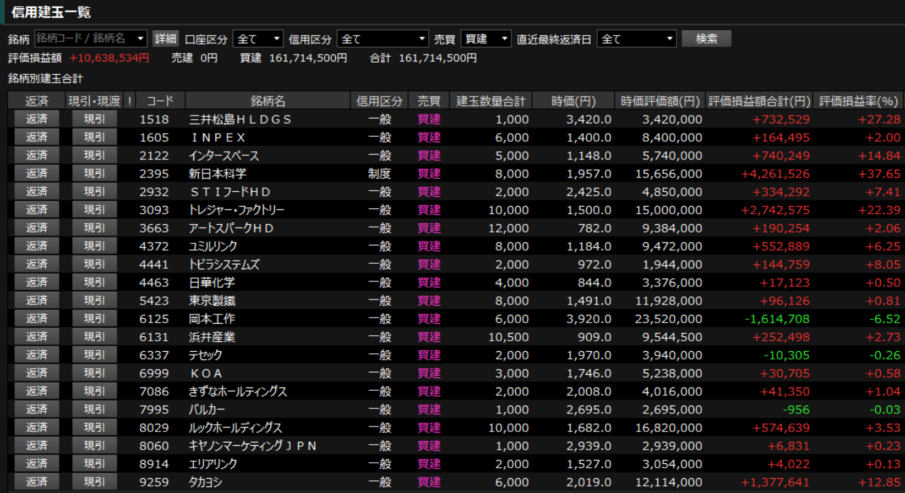Click the -1,614,708 loss value
The height and width of the screenshot is (493, 905).
777,319
